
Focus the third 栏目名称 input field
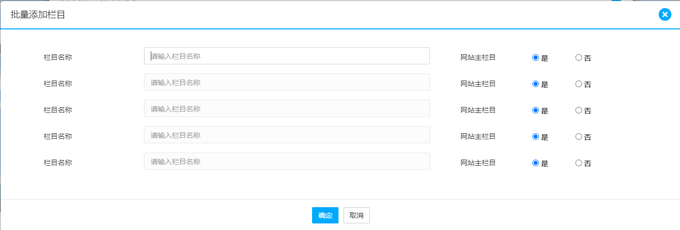tap(287, 108)
